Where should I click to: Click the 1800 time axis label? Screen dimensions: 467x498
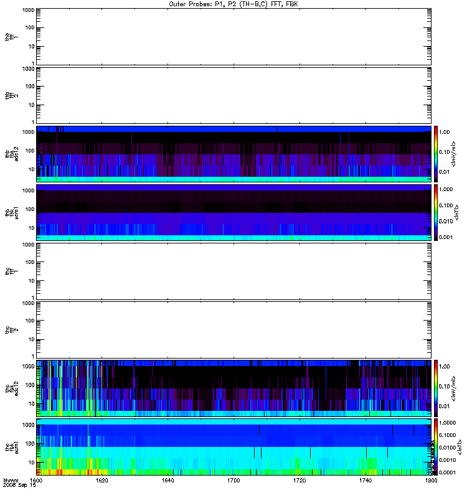(432, 480)
